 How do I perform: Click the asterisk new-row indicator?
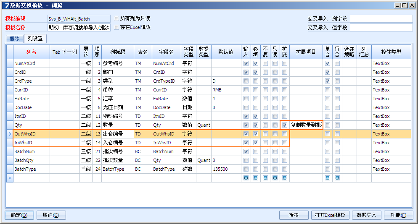10,178
